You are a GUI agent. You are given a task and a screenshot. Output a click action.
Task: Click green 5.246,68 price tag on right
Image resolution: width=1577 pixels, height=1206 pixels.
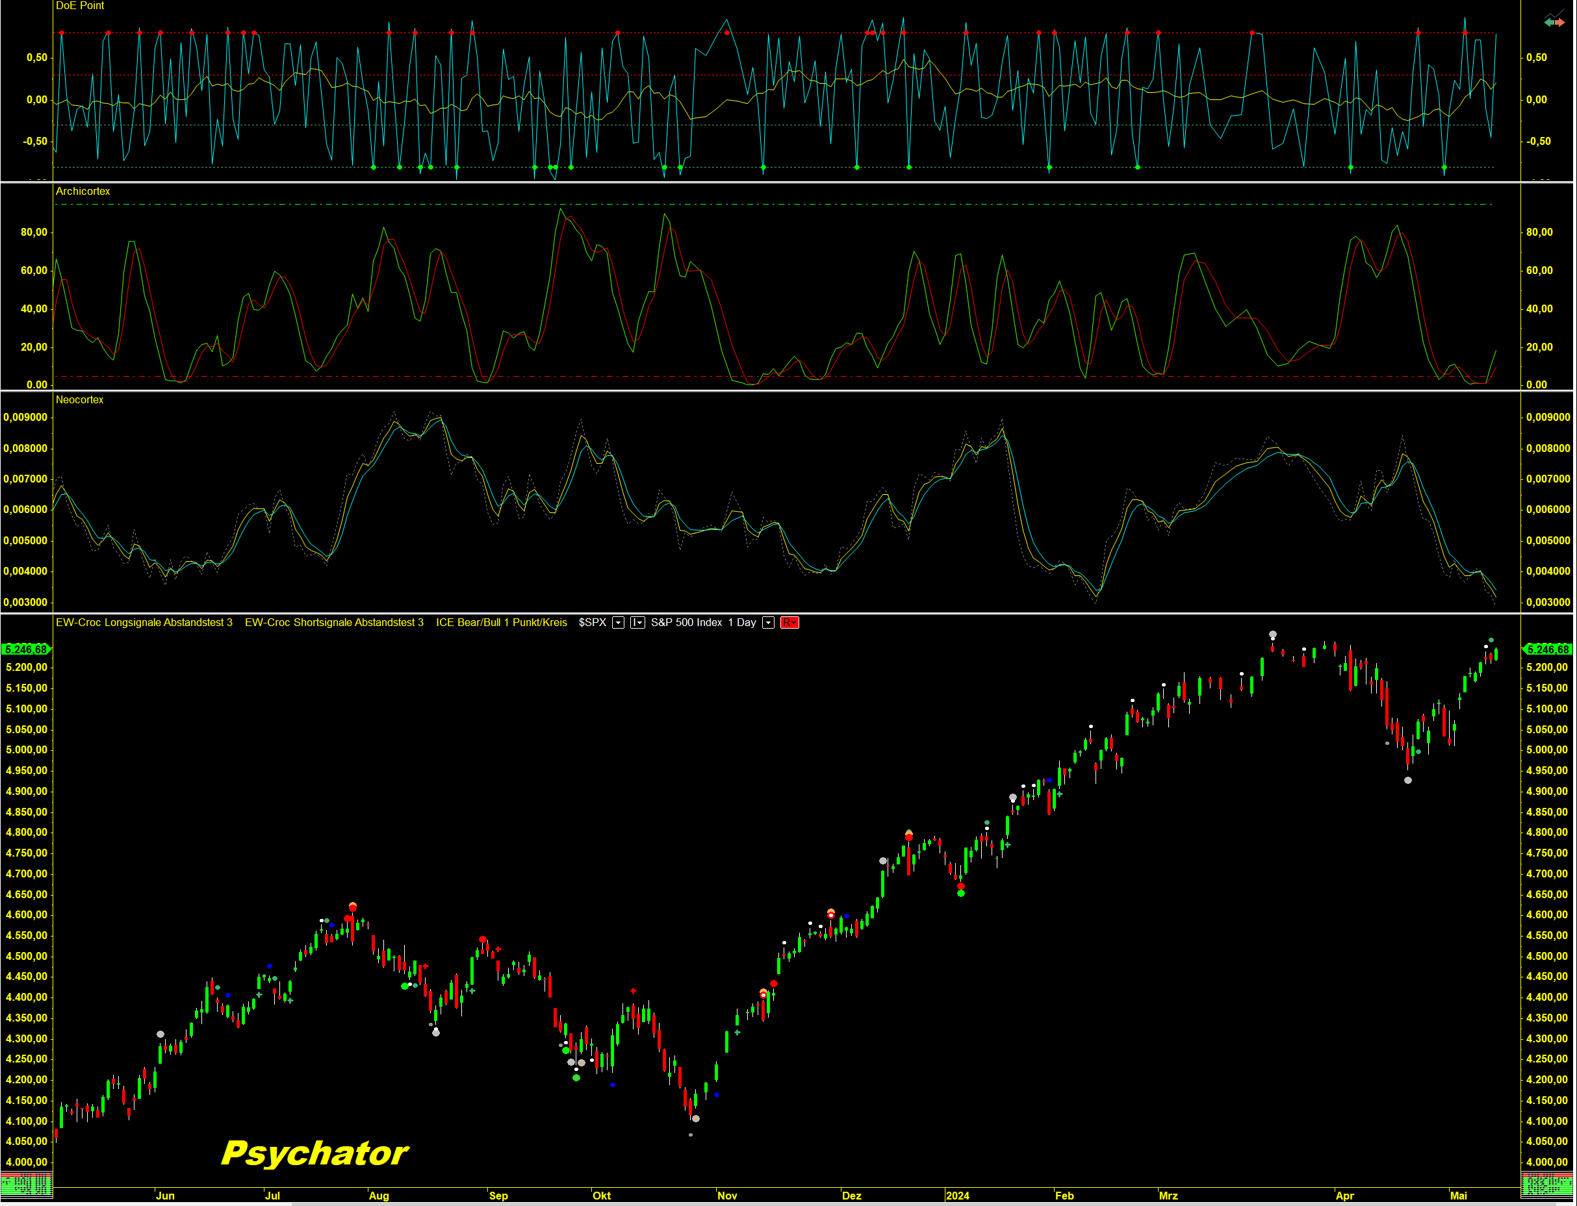click(x=1548, y=649)
